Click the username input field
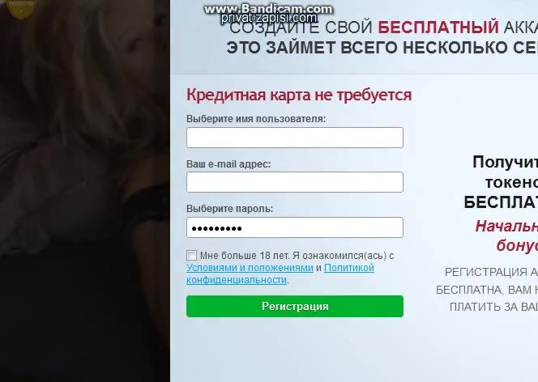538x382 pixels. (295, 138)
